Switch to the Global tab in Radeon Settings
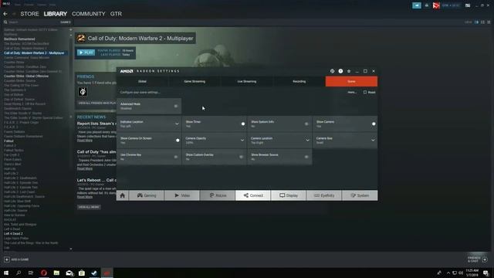Screen dimensions: 494x278 coord(142,81)
